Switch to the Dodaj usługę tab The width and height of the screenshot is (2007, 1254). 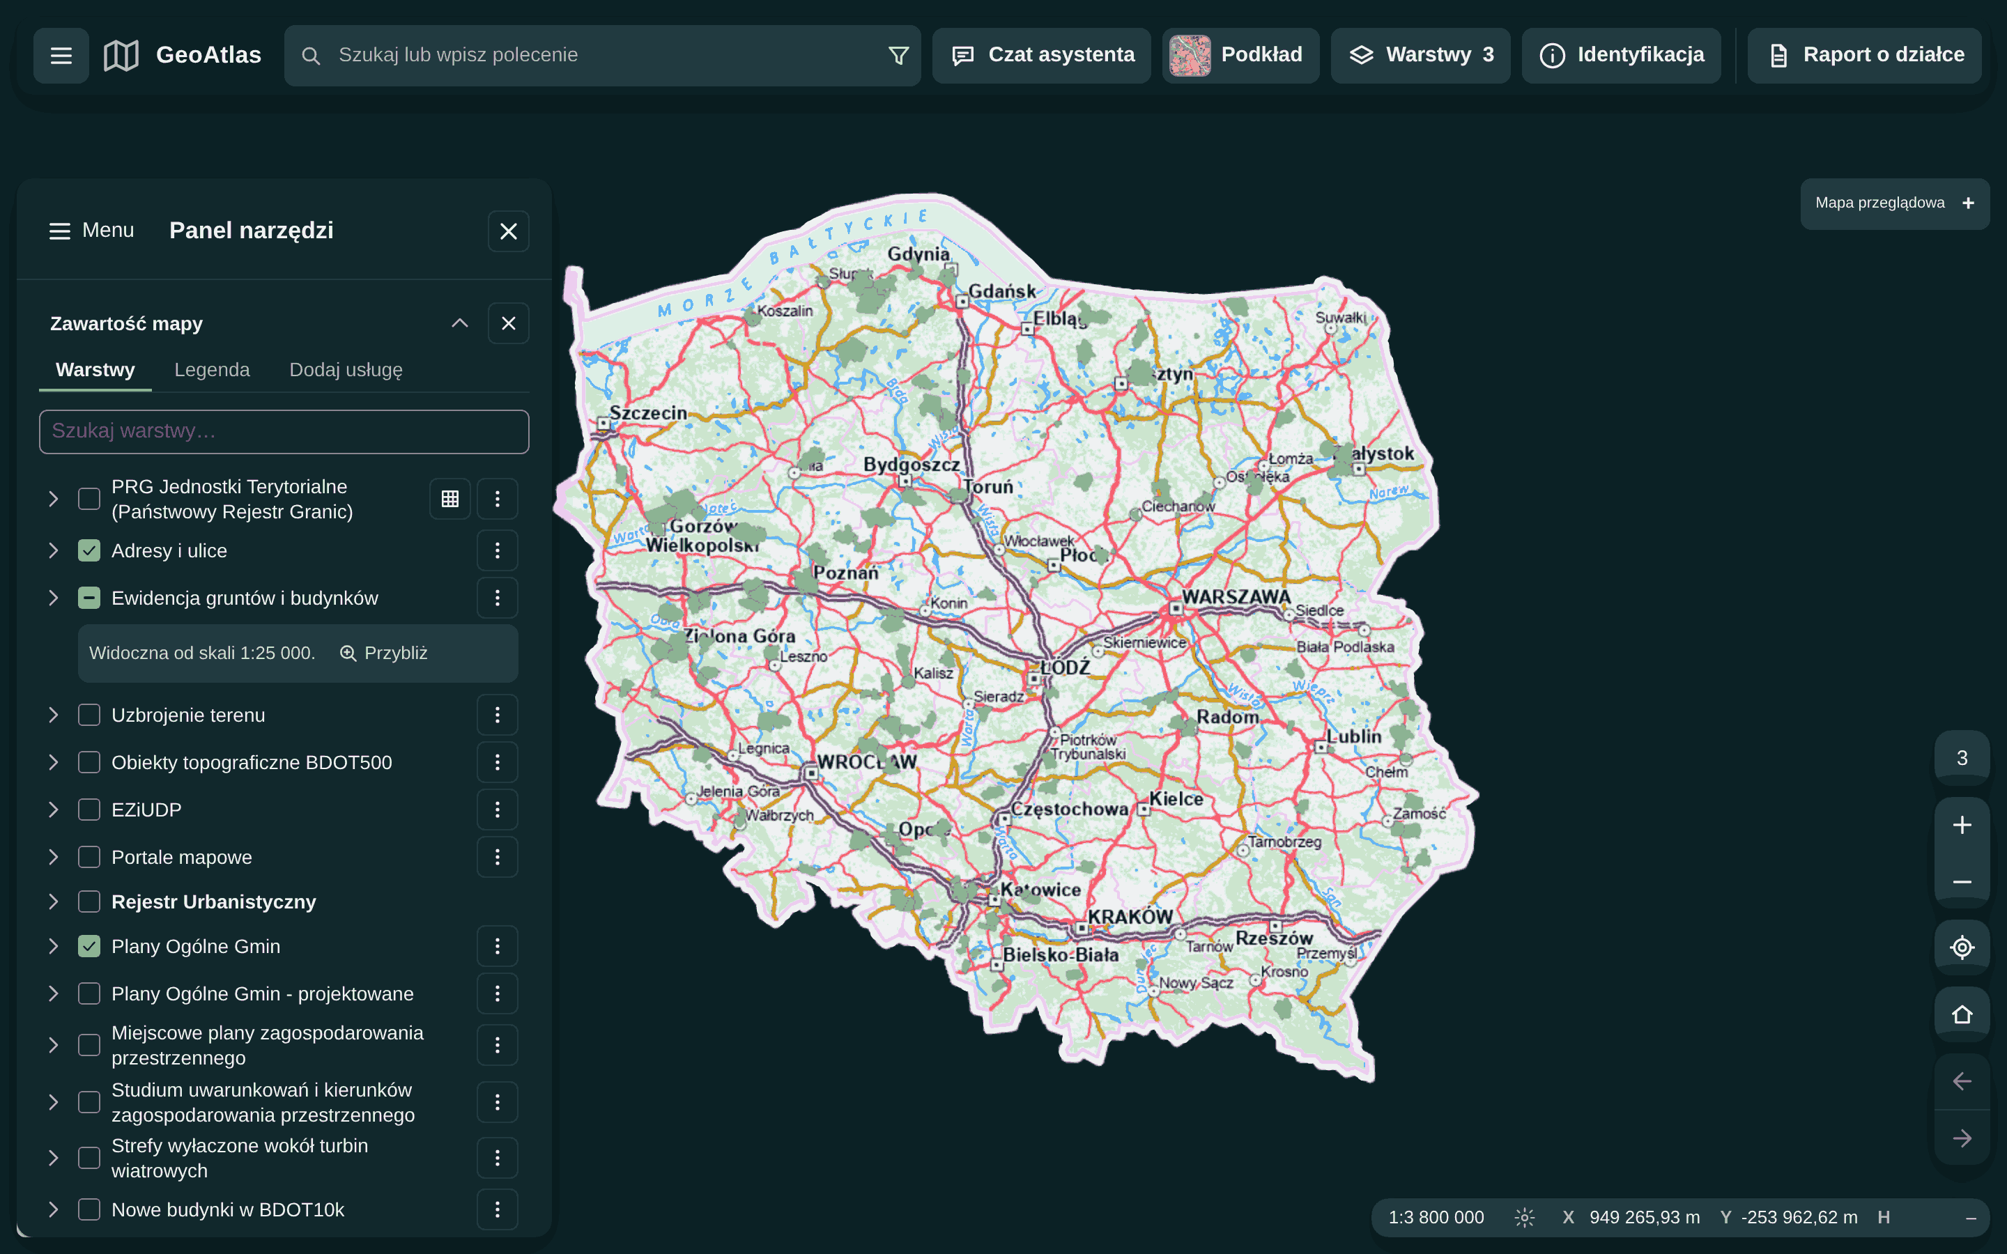pos(346,370)
